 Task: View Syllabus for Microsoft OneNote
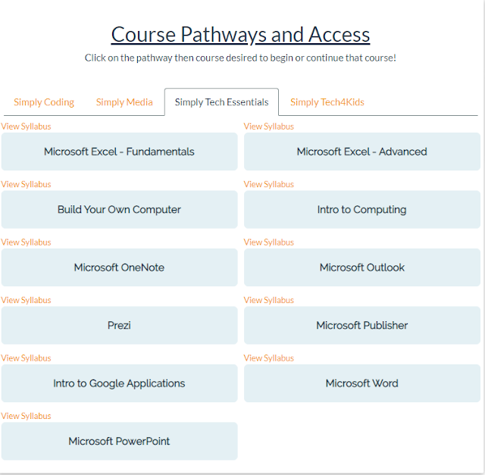click(26, 242)
